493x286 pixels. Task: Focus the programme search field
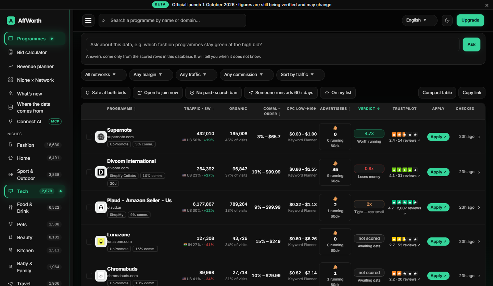172,21
